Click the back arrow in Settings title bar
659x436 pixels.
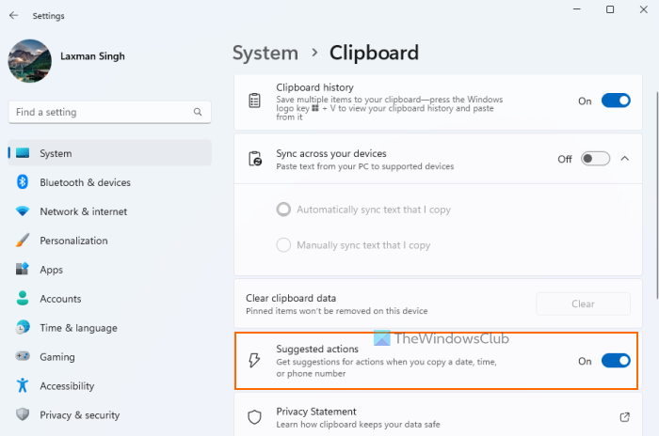[x=13, y=16]
